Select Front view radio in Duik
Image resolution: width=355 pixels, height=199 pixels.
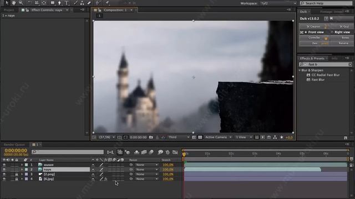(x=306, y=32)
